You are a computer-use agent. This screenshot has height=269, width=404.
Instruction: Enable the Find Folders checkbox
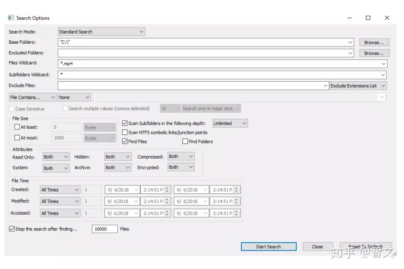185,141
